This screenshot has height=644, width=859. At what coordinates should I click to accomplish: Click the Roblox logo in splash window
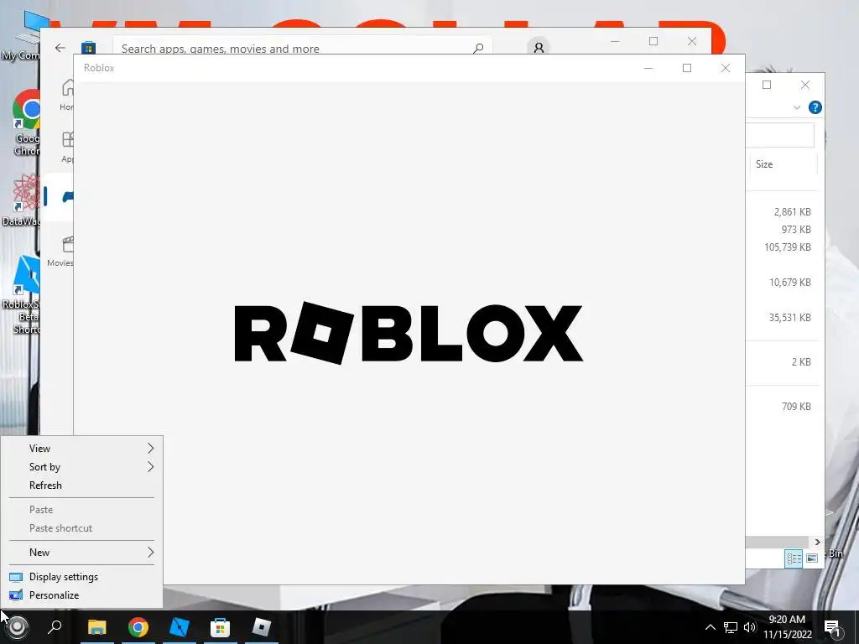pos(409,333)
